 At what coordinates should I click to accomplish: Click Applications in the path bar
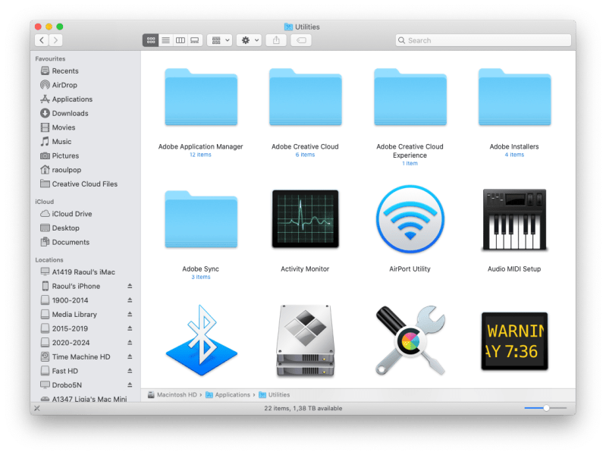pos(232,395)
